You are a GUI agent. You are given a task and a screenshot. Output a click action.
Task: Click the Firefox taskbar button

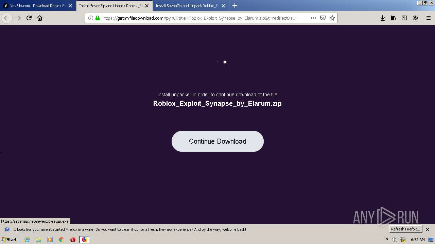point(84,240)
